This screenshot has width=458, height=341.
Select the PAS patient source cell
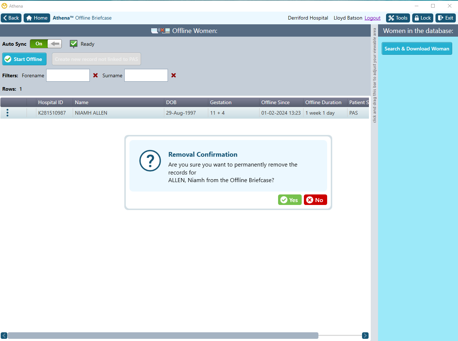358,113
